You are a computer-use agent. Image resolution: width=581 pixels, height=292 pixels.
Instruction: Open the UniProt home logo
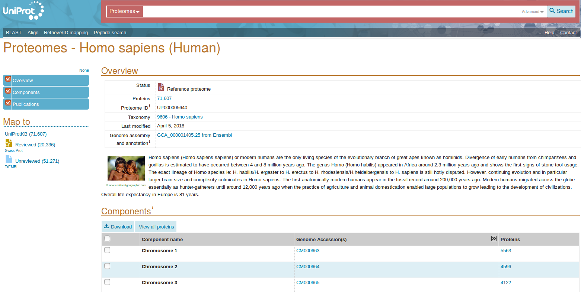[23, 10]
